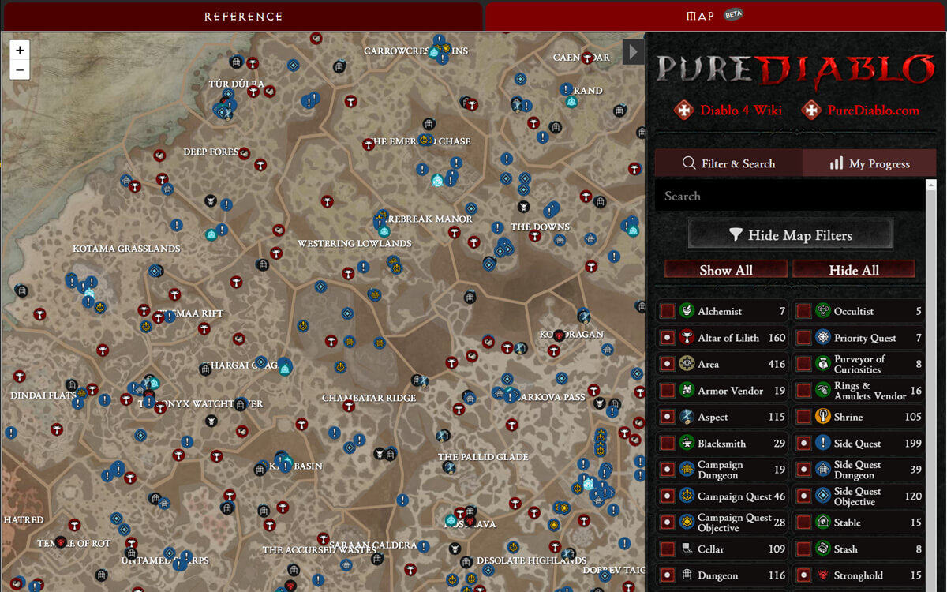Select the waypoint marker beside Khargai Crag
The width and height of the screenshot is (947, 592).
coord(285,368)
